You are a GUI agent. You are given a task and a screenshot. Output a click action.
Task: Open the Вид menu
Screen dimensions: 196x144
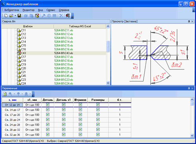click(40, 10)
